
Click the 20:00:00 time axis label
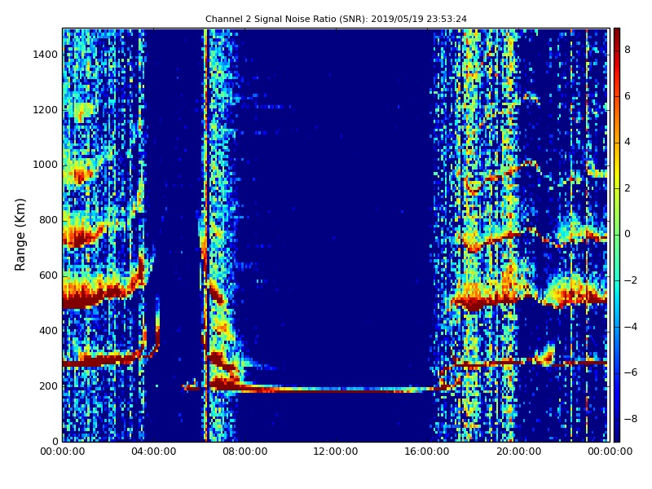(x=518, y=452)
